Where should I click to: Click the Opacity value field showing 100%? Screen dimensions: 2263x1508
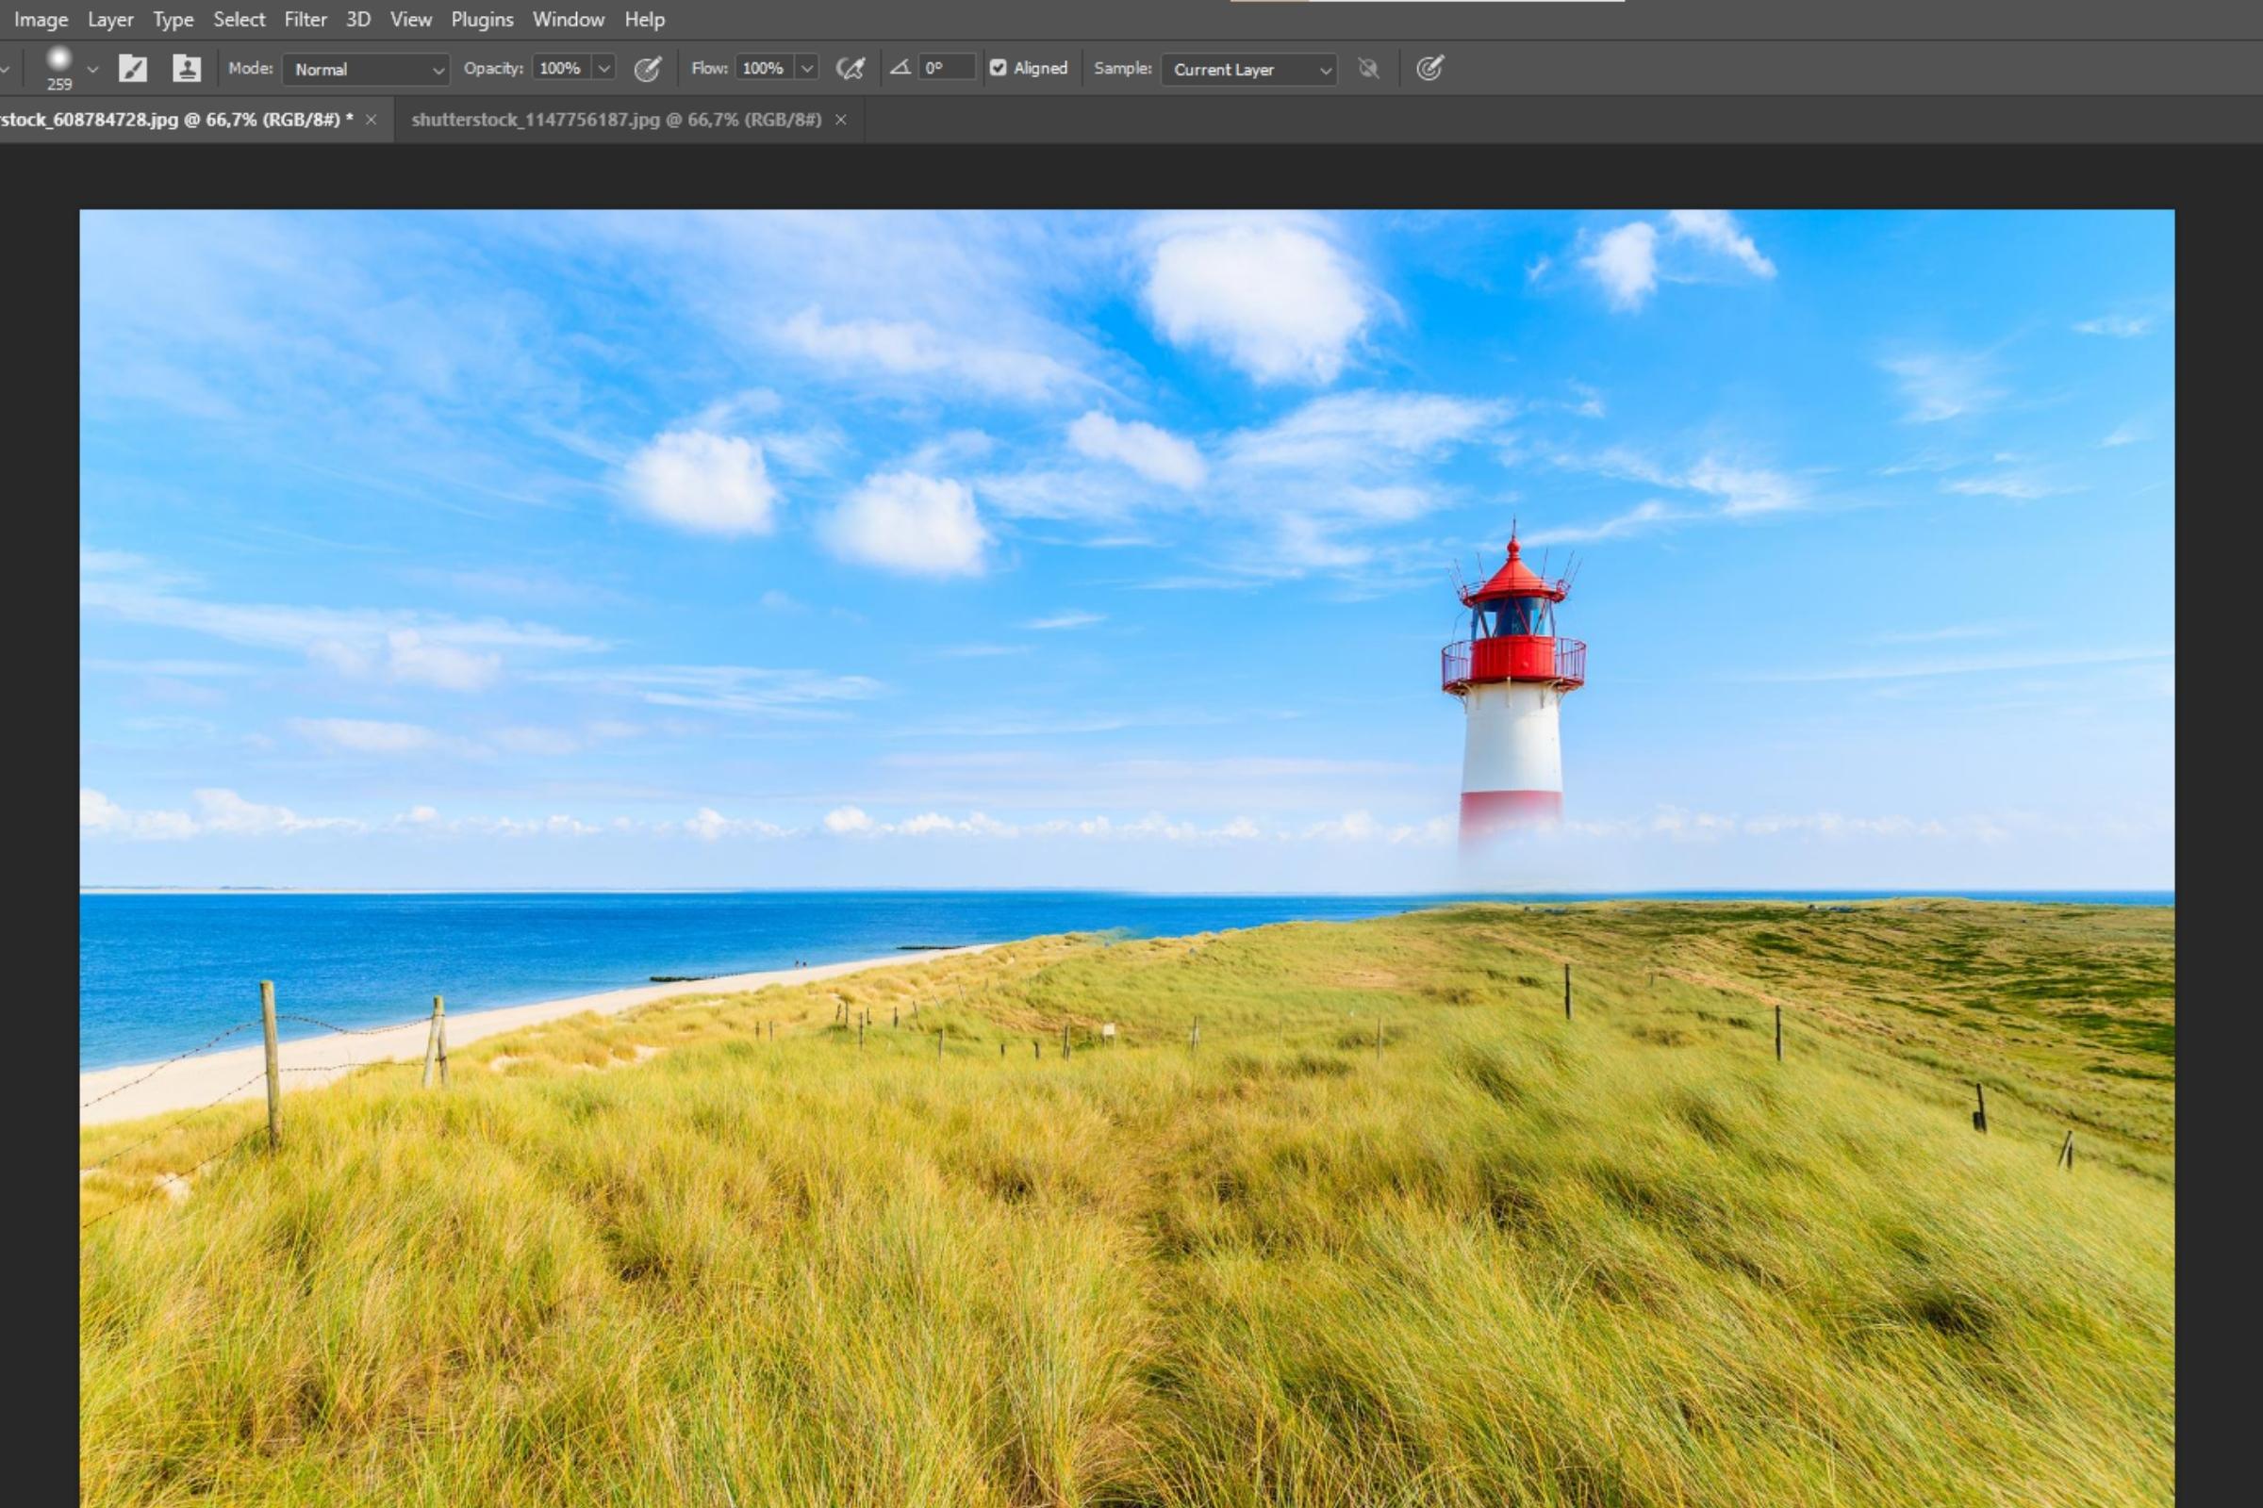coord(561,68)
